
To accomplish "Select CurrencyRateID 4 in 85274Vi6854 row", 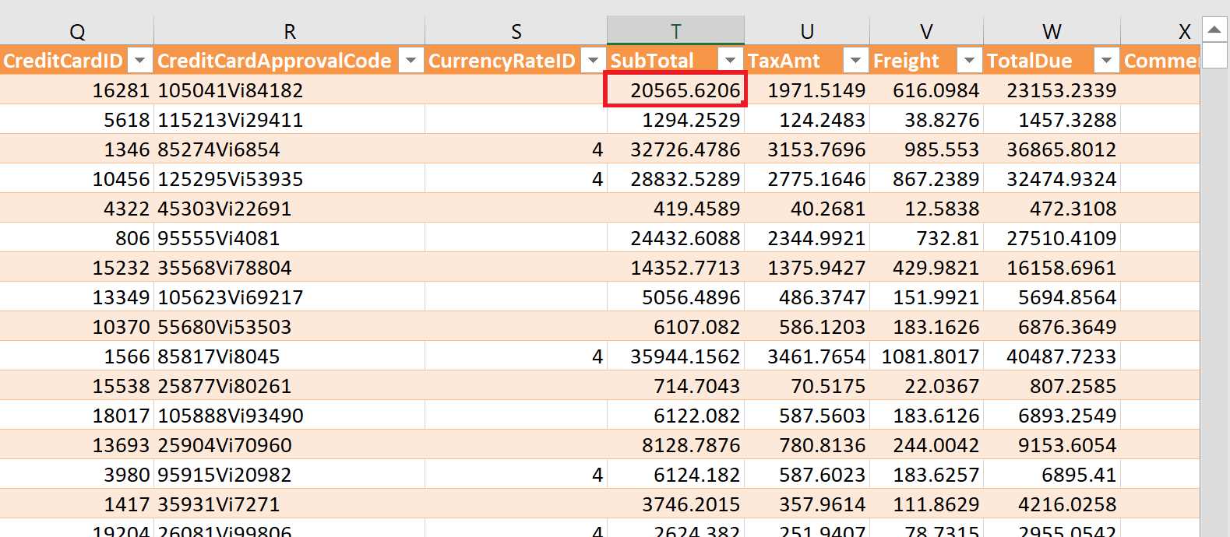I will (516, 149).
